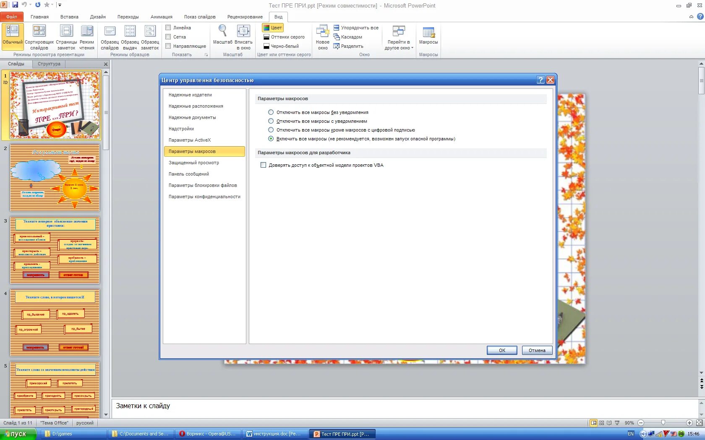This screenshot has width=705, height=440.
Task: Click Split (Разделить) window command
Action: click(348, 46)
